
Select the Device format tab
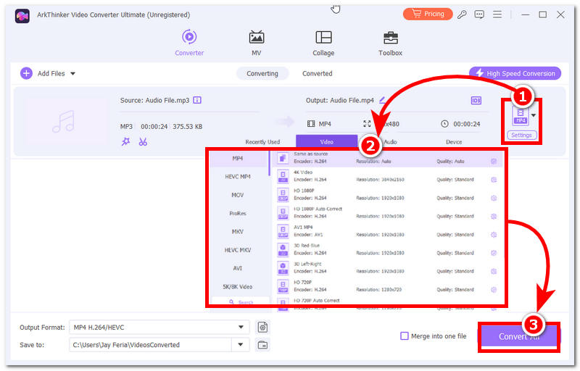click(454, 142)
